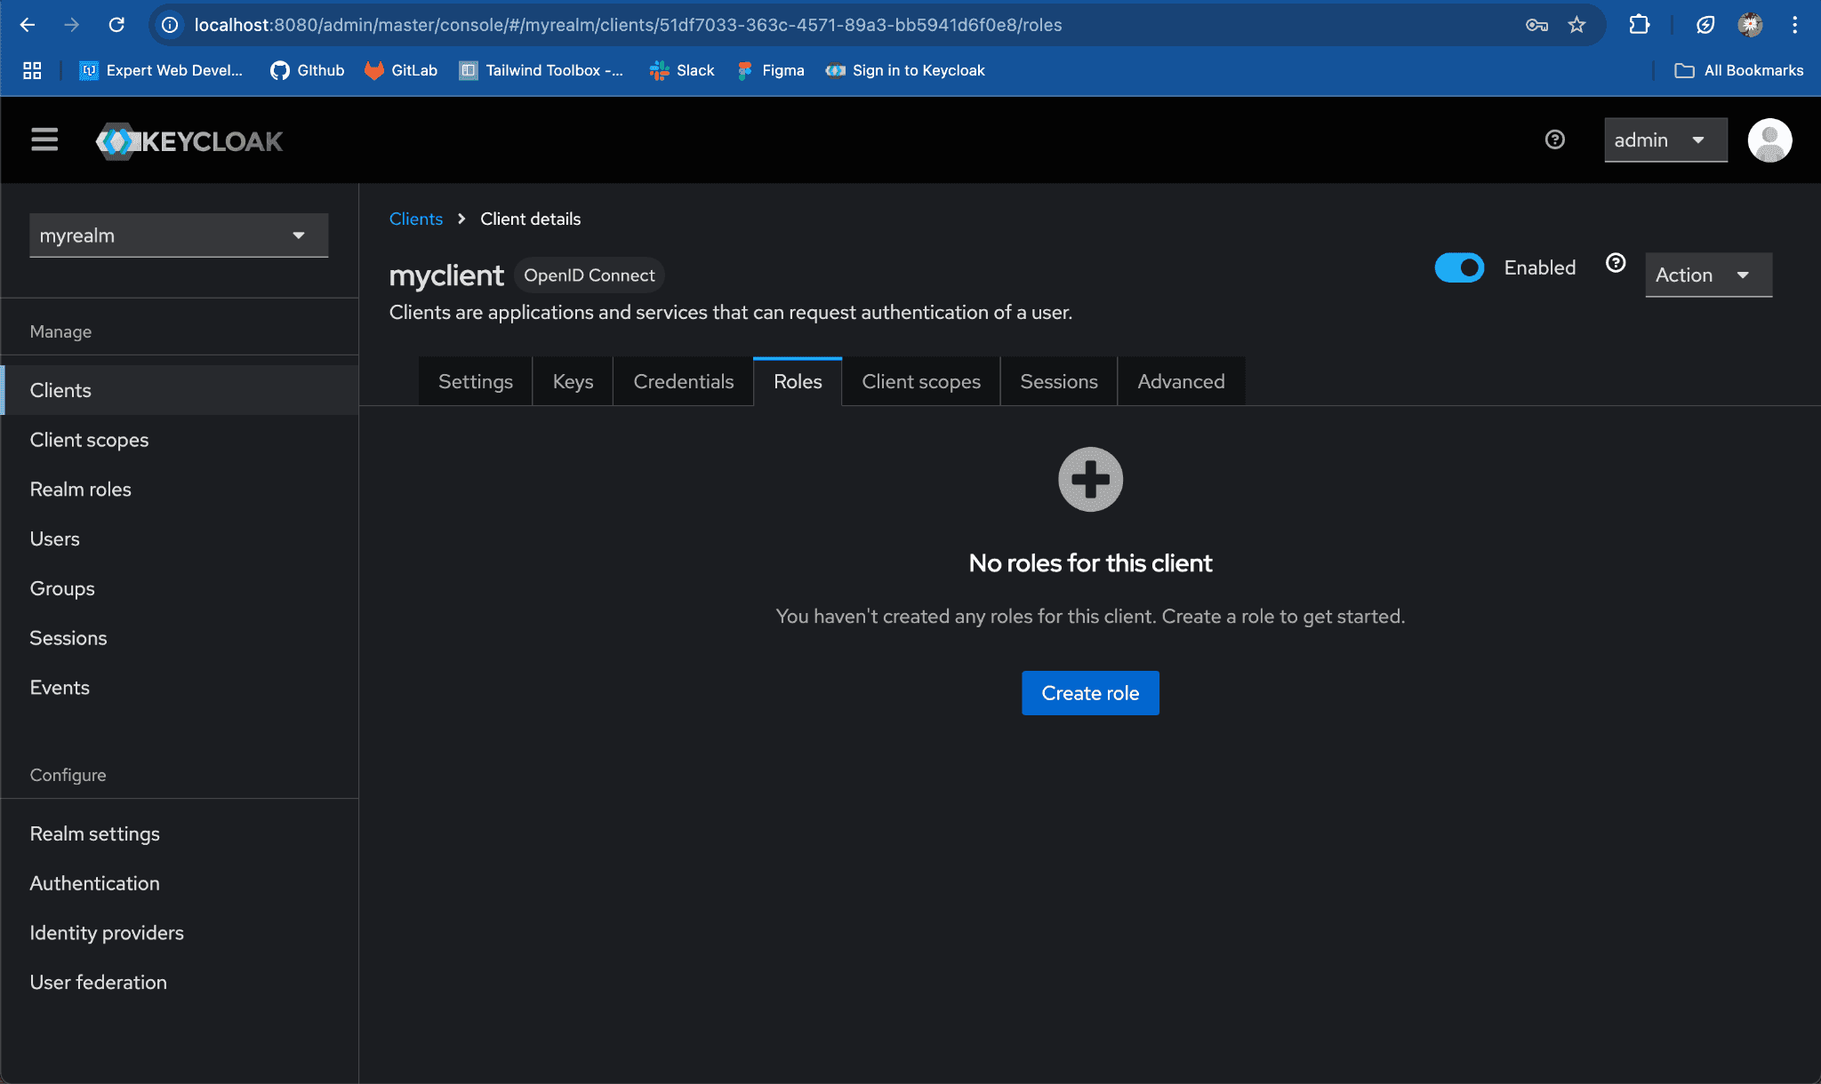Click the browser address bar URL
1821x1084 pixels.
[627, 25]
